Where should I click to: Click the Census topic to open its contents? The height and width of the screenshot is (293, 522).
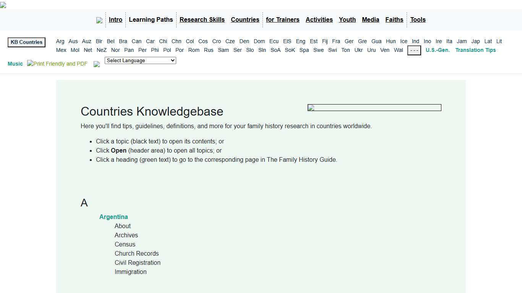pos(125,244)
